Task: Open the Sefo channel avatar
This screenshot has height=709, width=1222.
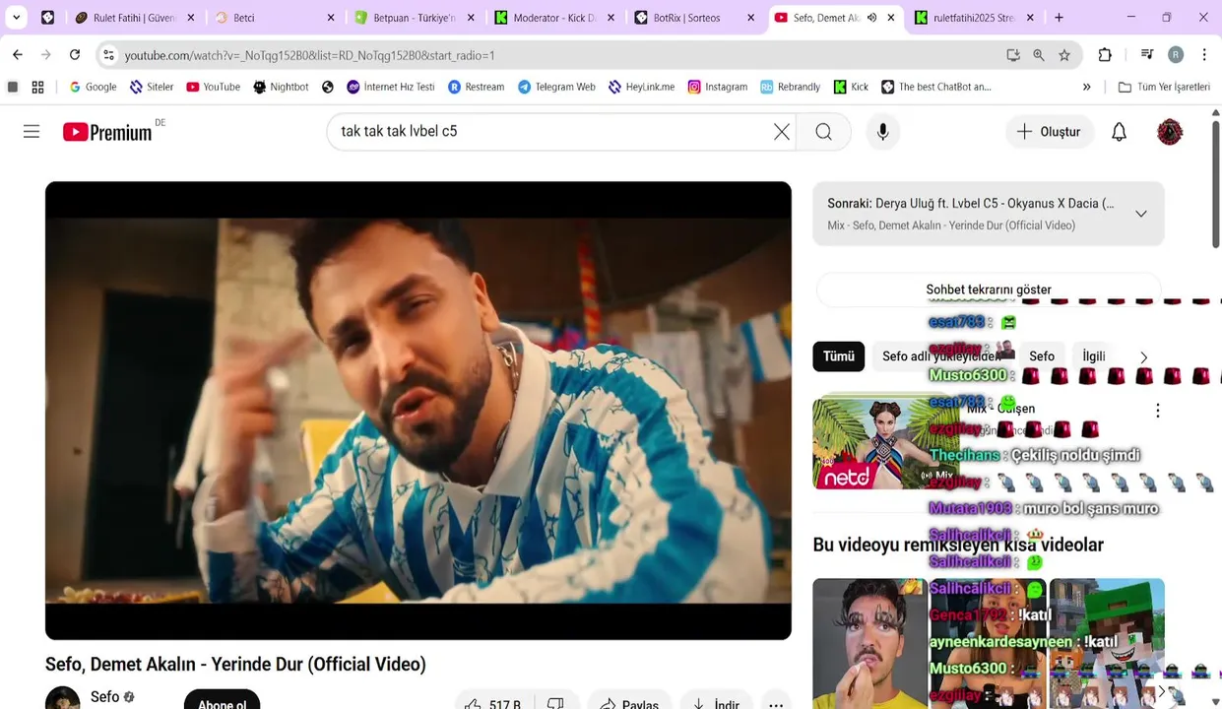Action: [x=63, y=699]
